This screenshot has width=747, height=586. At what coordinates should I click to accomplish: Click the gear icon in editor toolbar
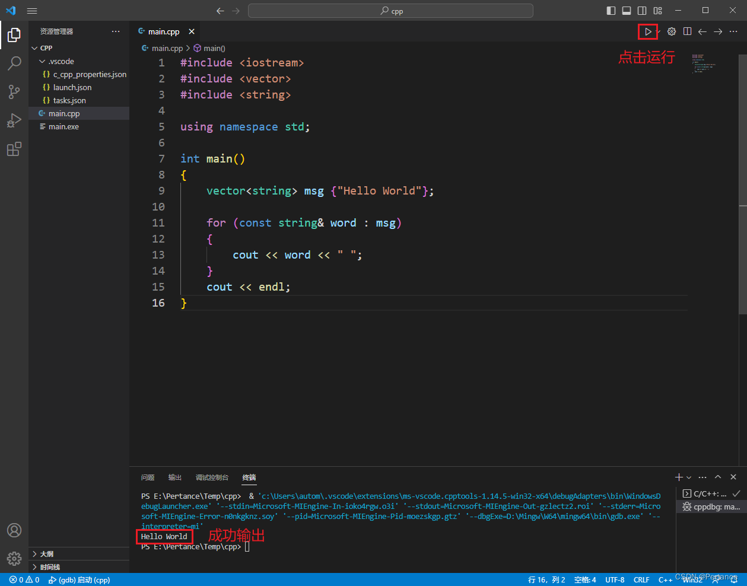(x=672, y=31)
